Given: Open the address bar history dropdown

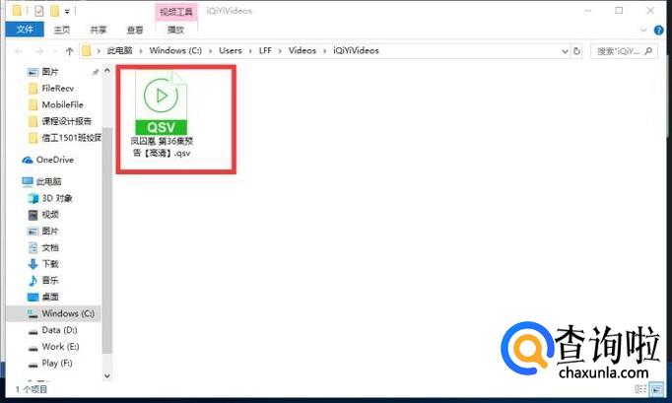Looking at the screenshot, I should [x=565, y=51].
